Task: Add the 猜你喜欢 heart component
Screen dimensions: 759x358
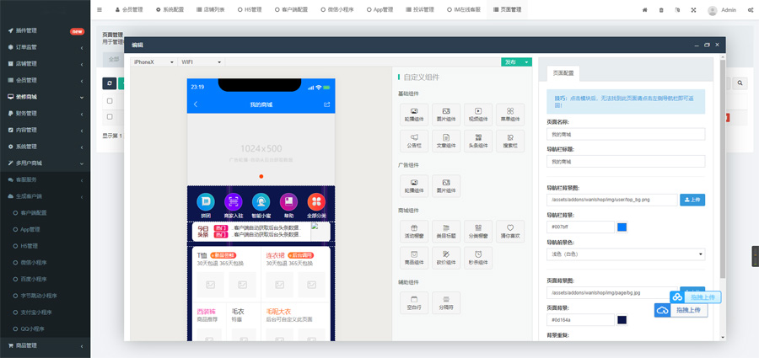Action: (x=510, y=232)
